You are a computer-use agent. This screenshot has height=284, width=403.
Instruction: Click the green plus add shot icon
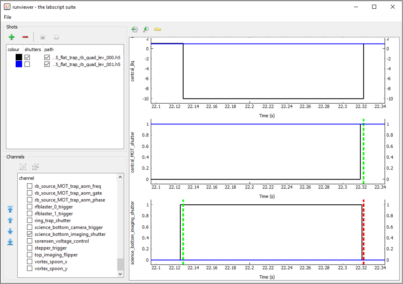coord(12,37)
